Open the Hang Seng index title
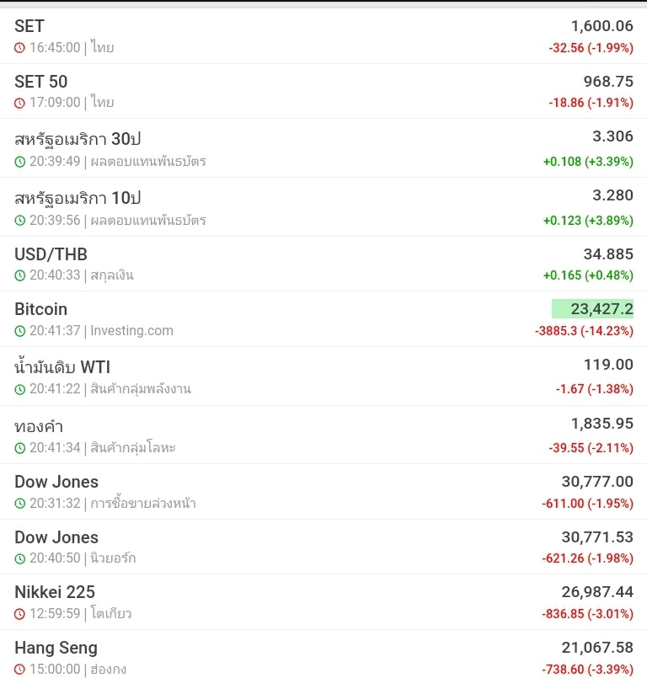Image resolution: width=647 pixels, height=678 pixels. click(56, 648)
